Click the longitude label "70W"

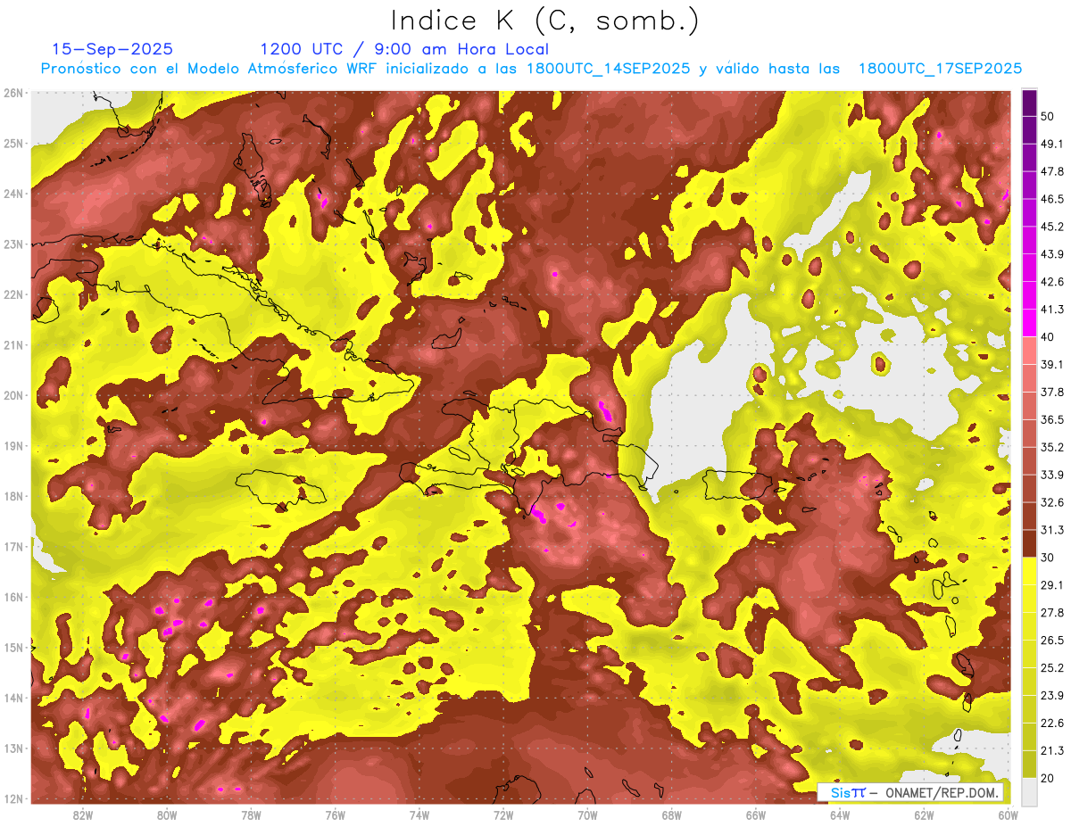587,815
